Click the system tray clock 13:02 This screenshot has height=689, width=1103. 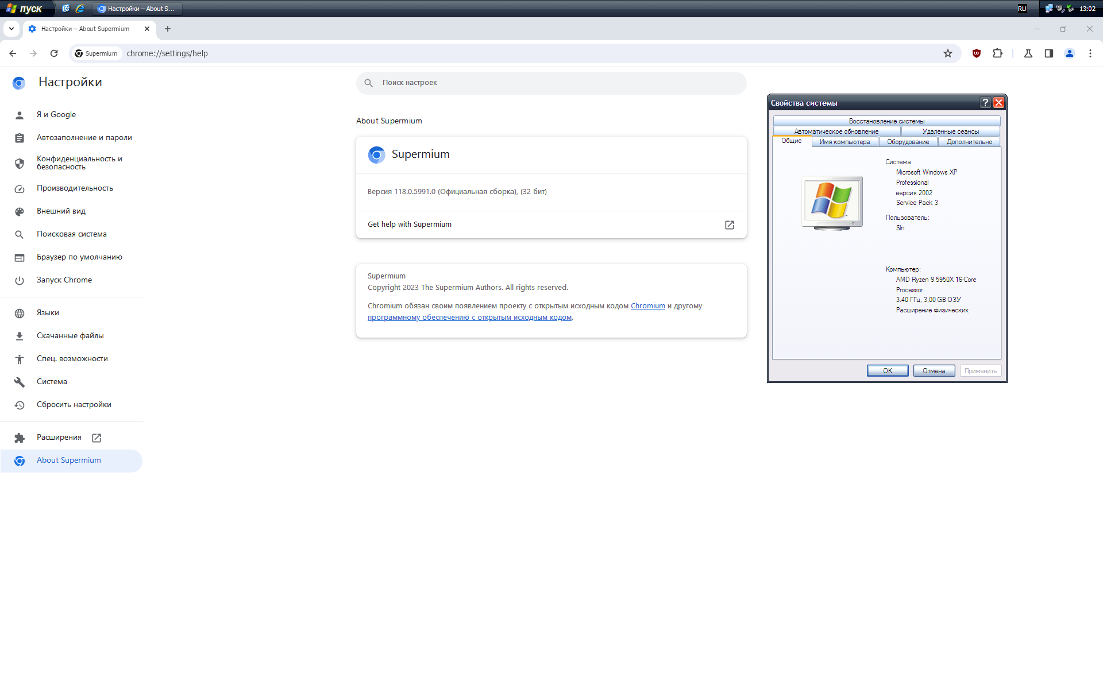(1087, 9)
